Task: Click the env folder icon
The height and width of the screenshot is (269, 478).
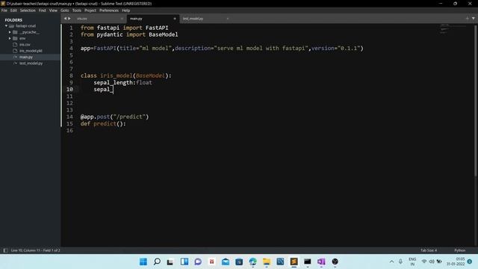Action: [15, 38]
